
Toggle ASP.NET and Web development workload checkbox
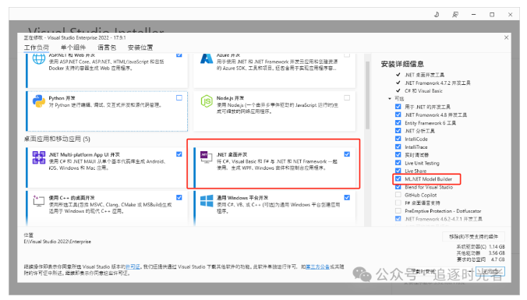tap(179, 55)
